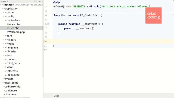
Task: Select .htaccess inside application folder
Action: tap(12, 71)
